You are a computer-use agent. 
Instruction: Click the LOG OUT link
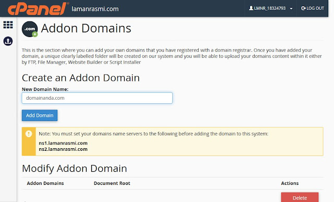(313, 8)
